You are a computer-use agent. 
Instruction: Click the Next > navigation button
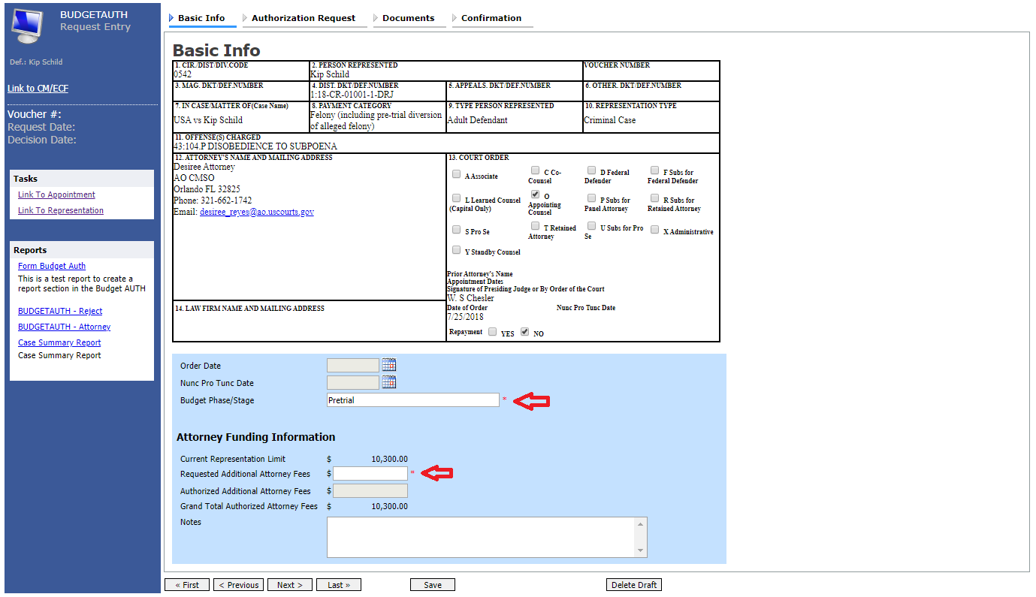[x=289, y=585]
